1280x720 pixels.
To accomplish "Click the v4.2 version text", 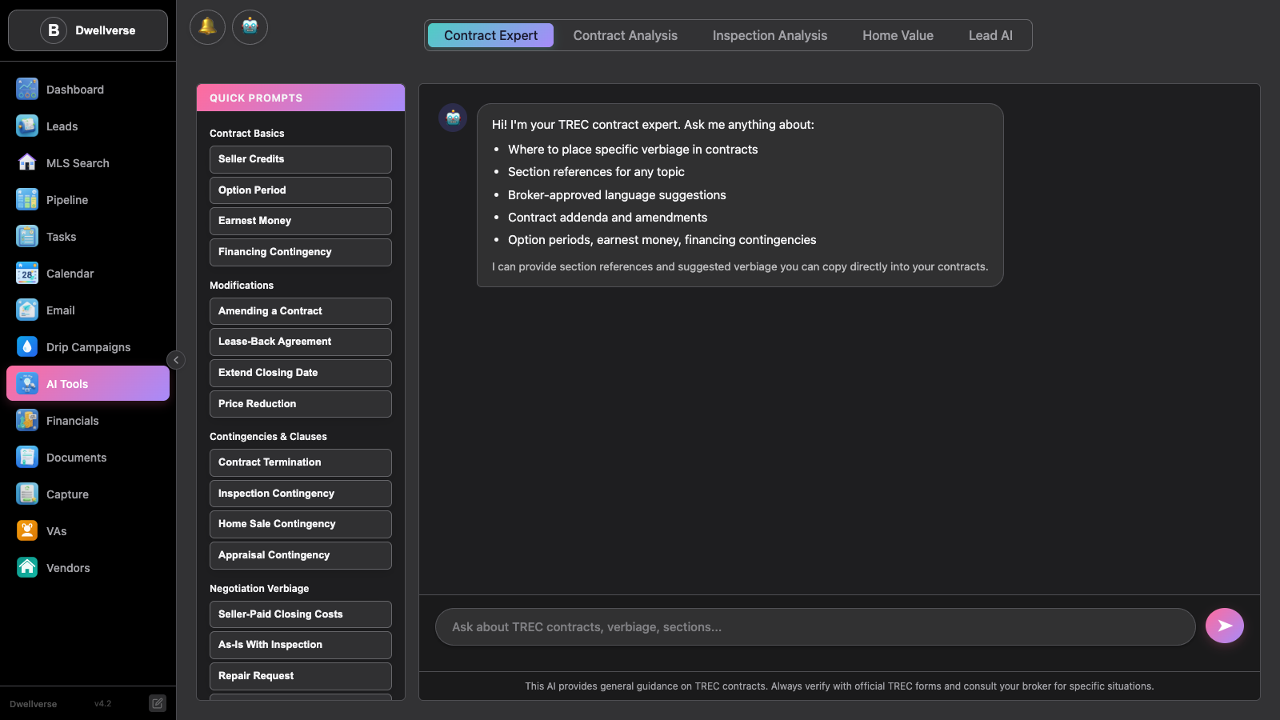I will pos(102,704).
